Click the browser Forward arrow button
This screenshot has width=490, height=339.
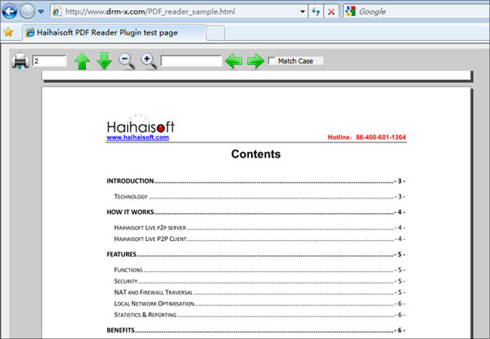click(x=28, y=12)
